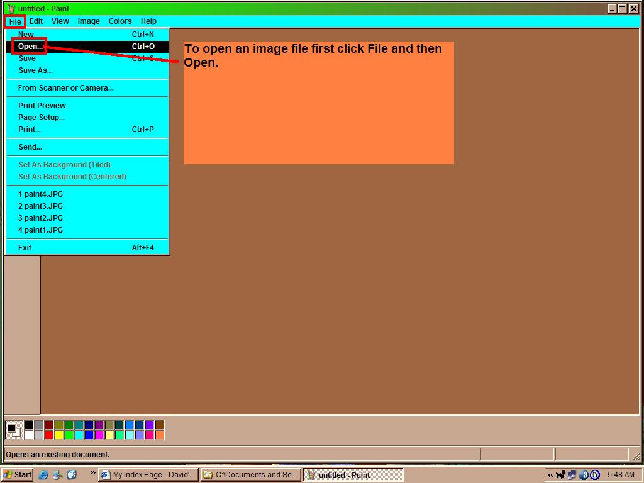Choose Print Preview menu item
Image resolution: width=644 pixels, height=483 pixels.
click(x=87, y=106)
